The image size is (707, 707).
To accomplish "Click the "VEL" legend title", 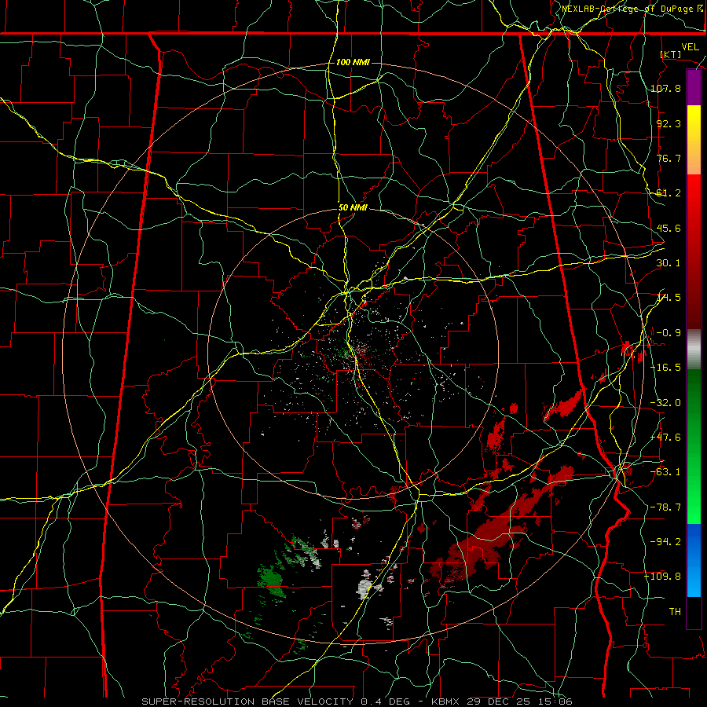I will coord(690,47).
